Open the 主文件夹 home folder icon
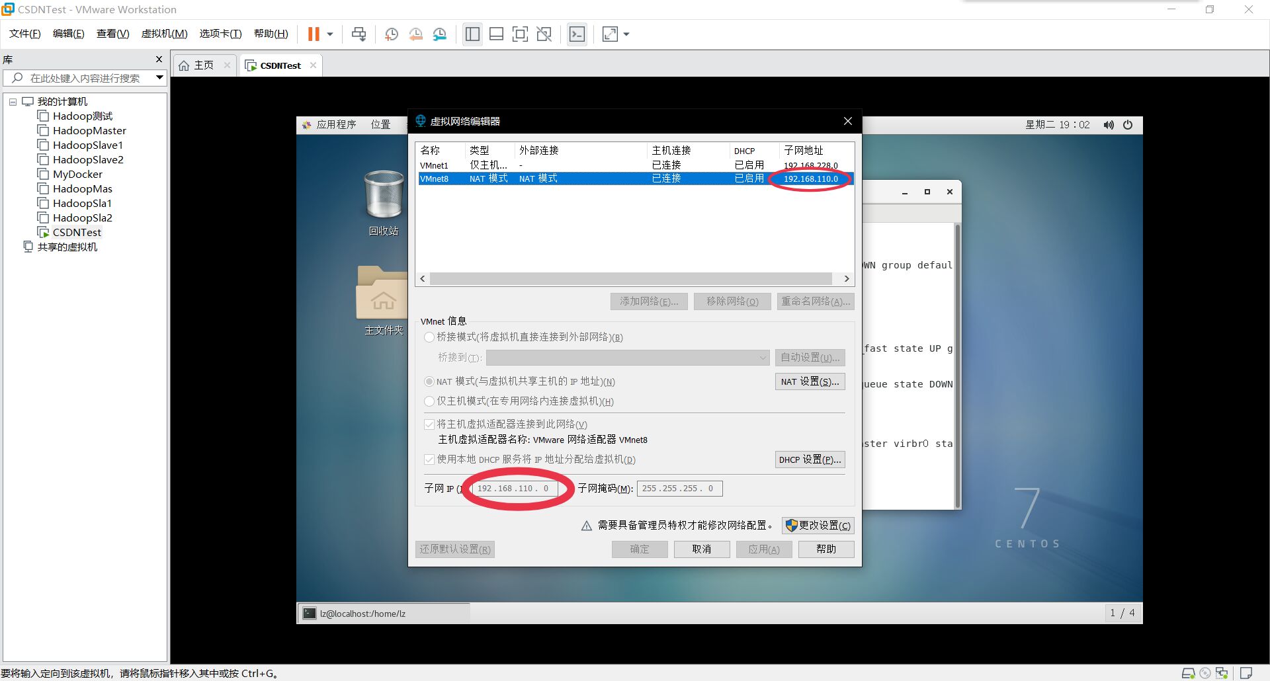This screenshot has height=681, width=1270. pyautogui.click(x=384, y=301)
